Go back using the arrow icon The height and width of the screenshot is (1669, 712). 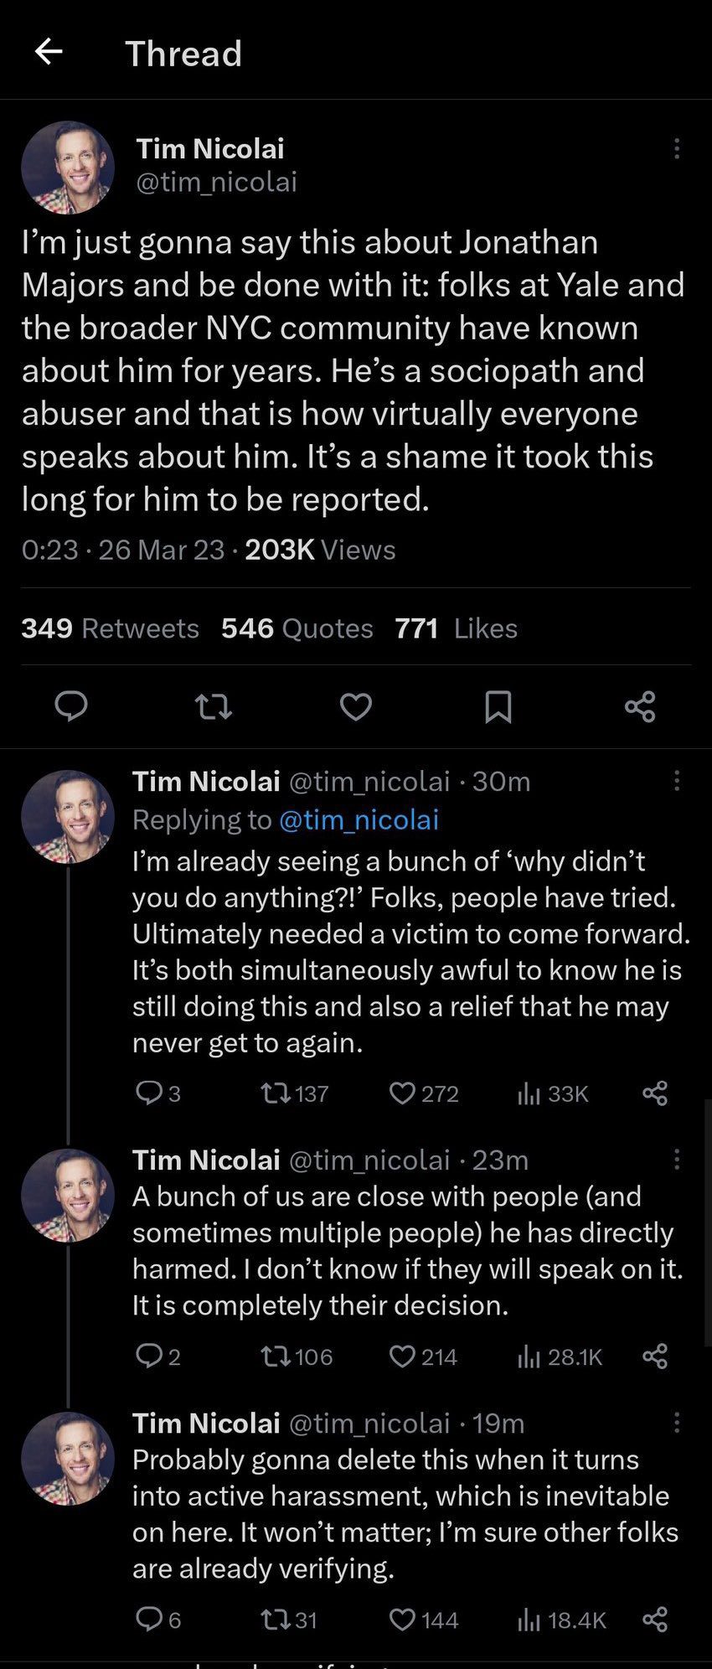pos(49,52)
